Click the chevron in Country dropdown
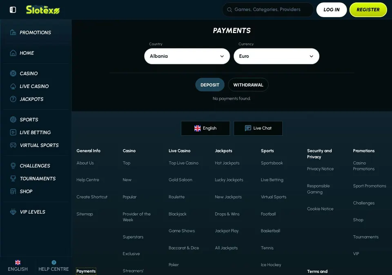392x275 pixels. click(x=222, y=56)
